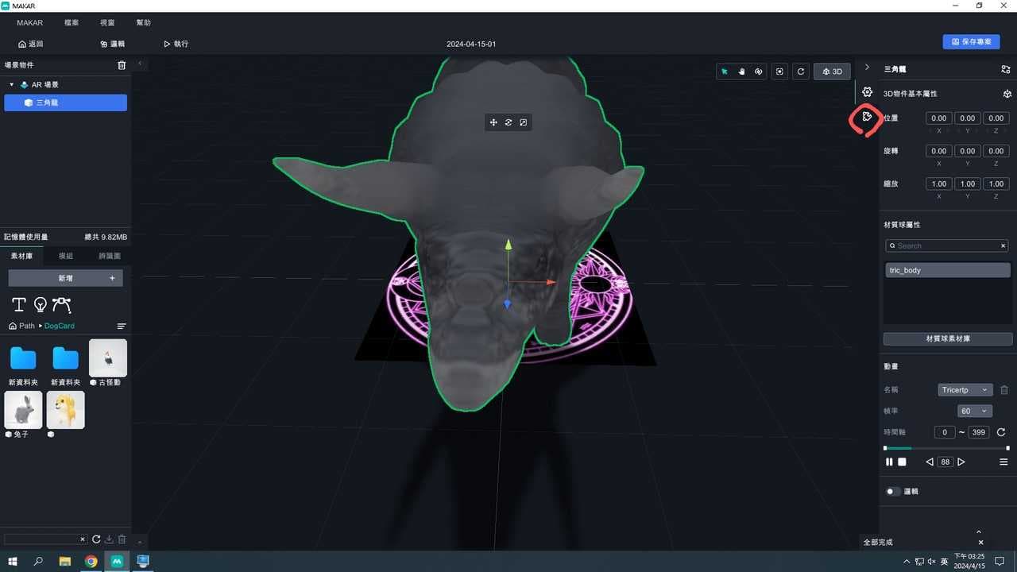
Task: Click the 3D object attributes reset icon
Action: (1007, 94)
